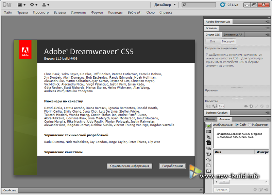Open the Активы panel options menu
Screen dimensions: 272x195
pos(268,119)
